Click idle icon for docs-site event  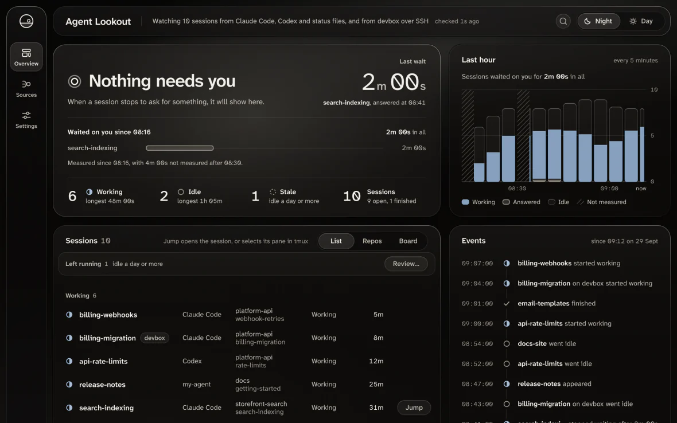[x=507, y=344]
